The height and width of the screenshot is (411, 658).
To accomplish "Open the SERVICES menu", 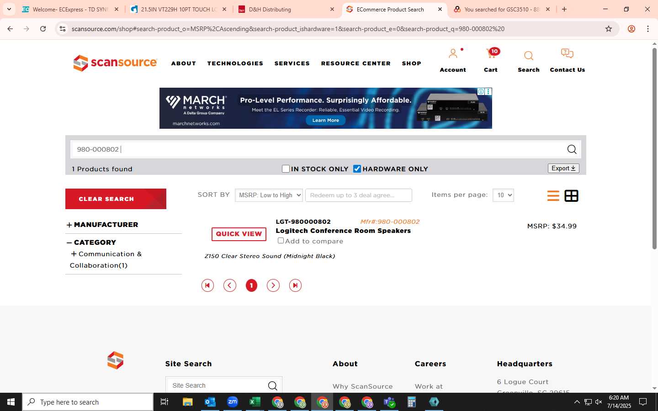I will [292, 63].
